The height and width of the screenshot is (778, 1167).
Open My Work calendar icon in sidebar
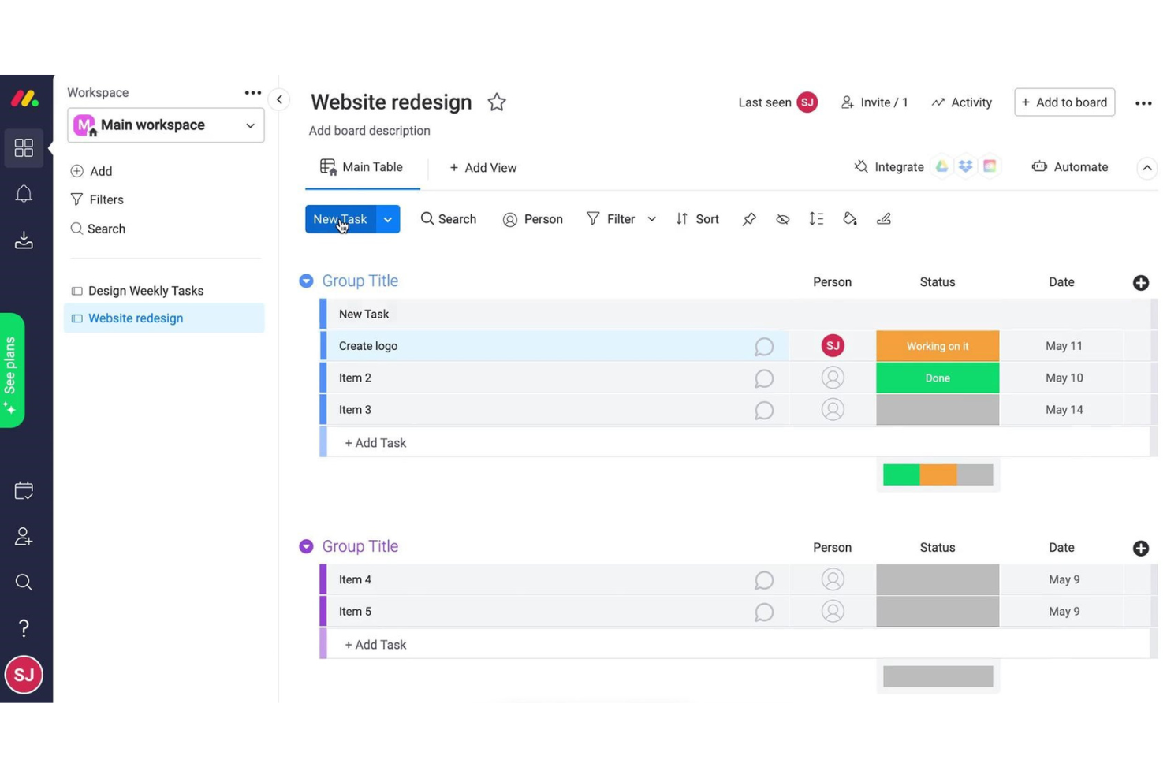pos(24,491)
